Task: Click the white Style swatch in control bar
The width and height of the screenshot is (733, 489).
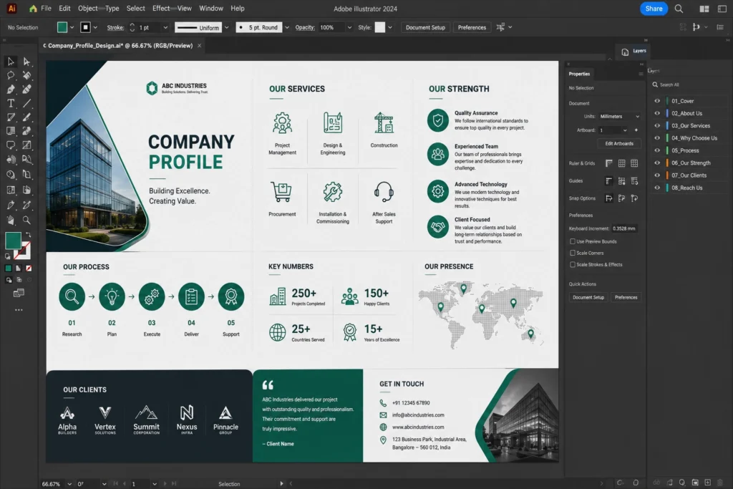Action: (379, 28)
